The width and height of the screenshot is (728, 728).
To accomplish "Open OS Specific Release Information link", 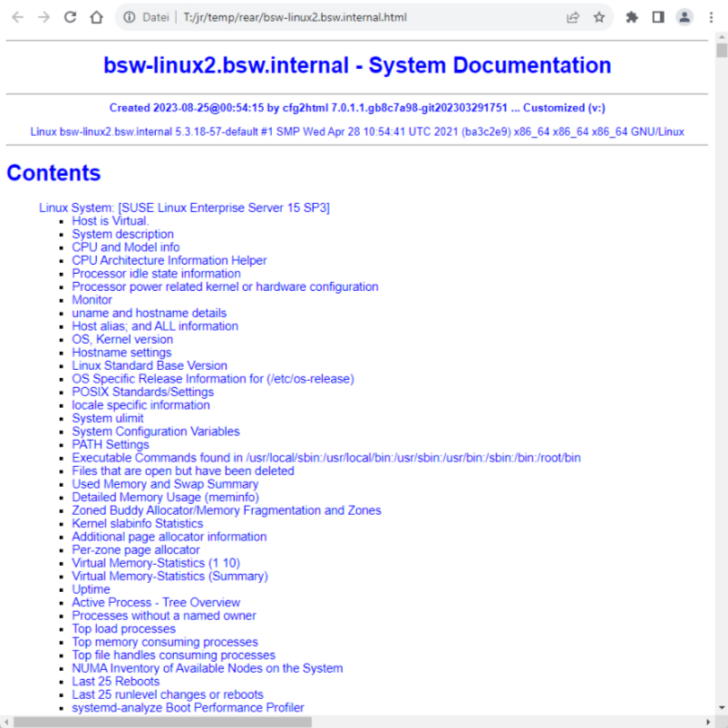I will click(x=213, y=379).
